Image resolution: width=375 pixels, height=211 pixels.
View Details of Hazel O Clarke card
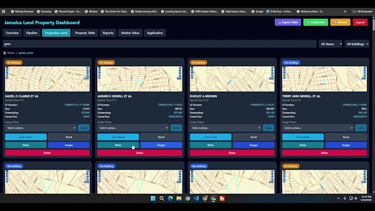point(26,137)
